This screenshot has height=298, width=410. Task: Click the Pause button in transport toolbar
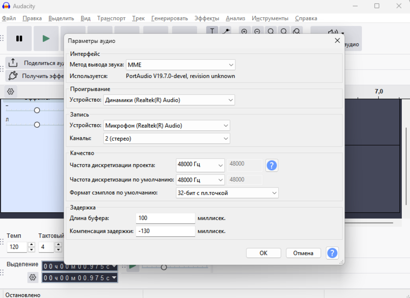(19, 38)
